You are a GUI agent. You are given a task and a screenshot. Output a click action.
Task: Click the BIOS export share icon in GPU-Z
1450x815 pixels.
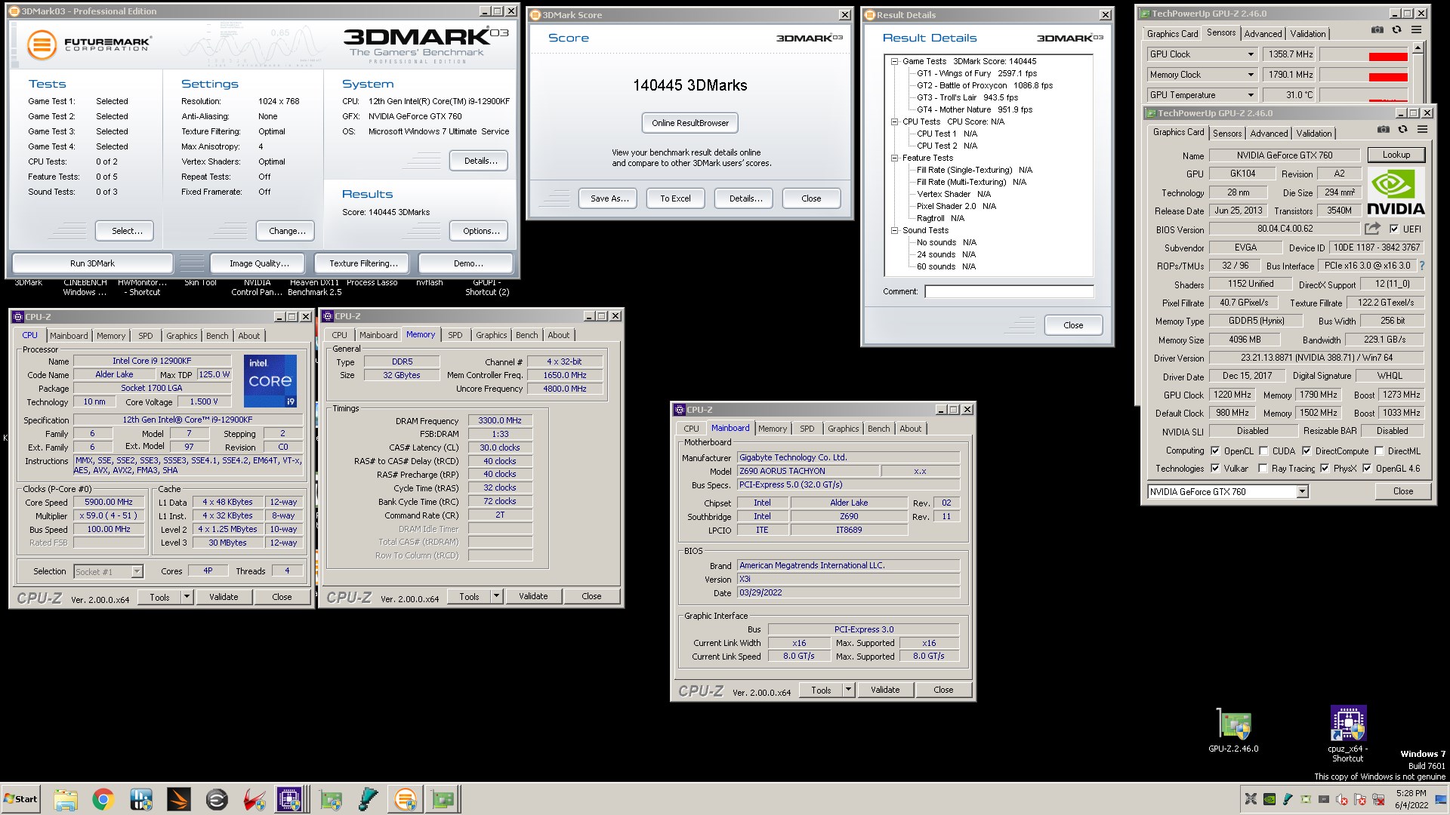(1372, 229)
